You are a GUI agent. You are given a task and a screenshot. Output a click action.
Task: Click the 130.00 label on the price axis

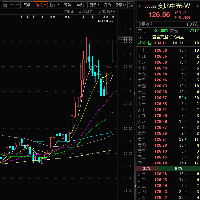pos(127,29)
